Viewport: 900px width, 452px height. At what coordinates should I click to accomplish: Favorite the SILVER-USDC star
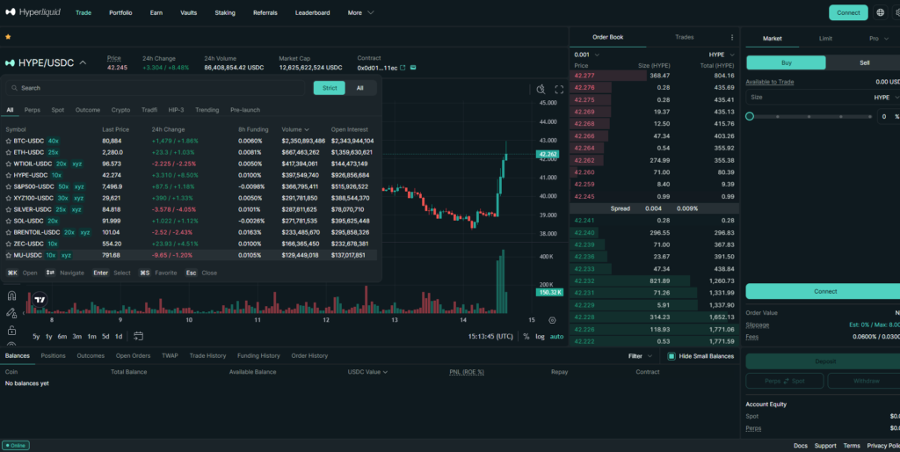click(x=9, y=209)
